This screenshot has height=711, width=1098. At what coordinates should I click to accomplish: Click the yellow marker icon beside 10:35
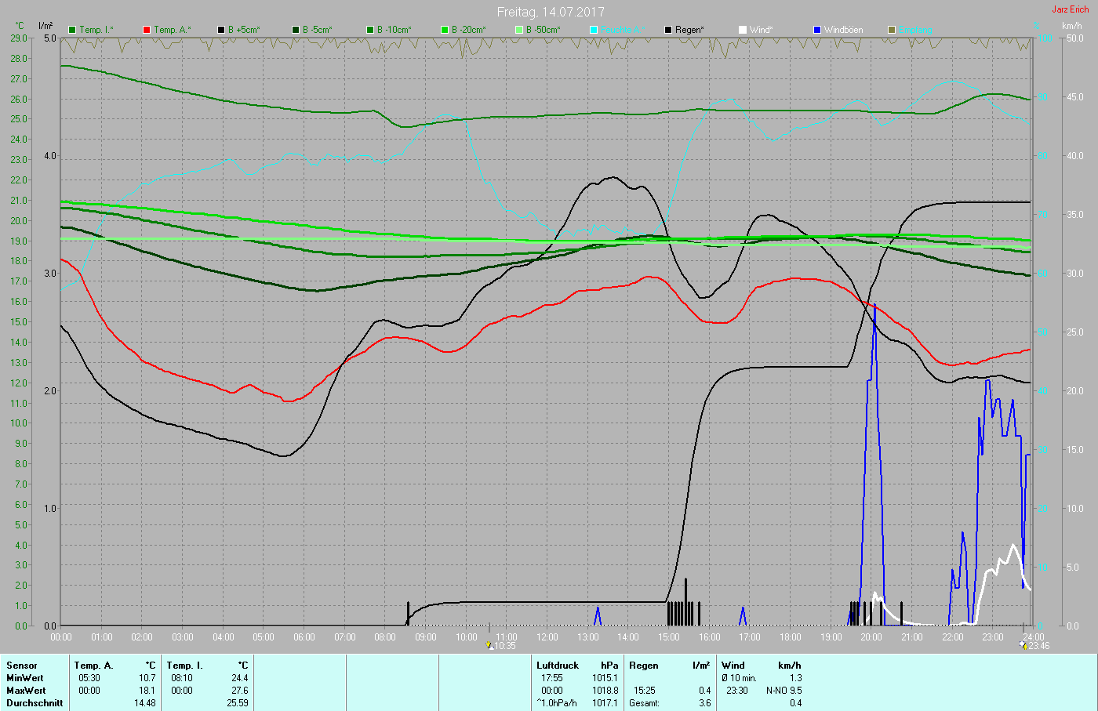[490, 645]
